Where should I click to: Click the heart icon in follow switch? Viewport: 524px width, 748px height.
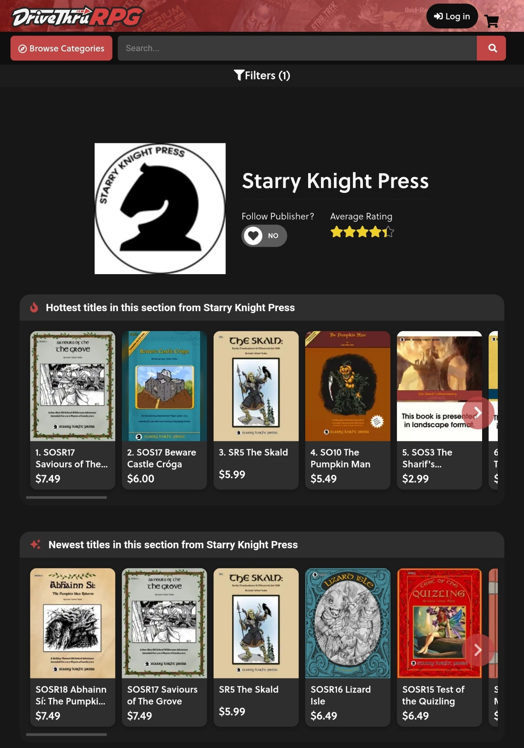[x=253, y=236]
